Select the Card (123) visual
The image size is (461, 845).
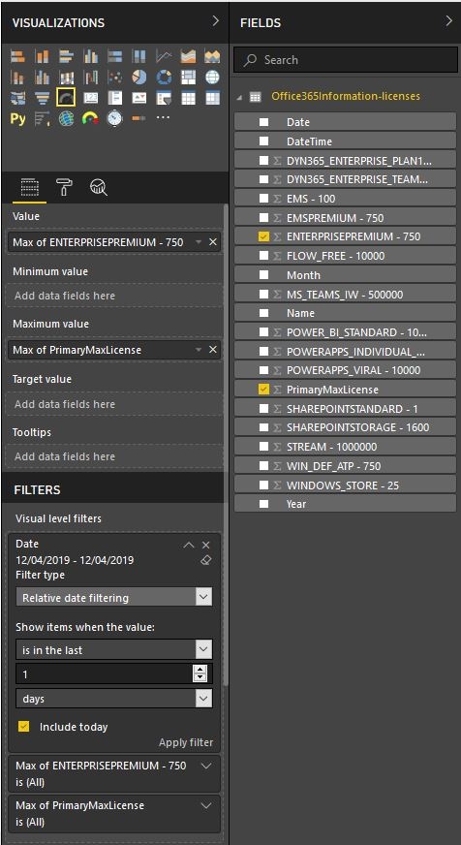(x=90, y=98)
